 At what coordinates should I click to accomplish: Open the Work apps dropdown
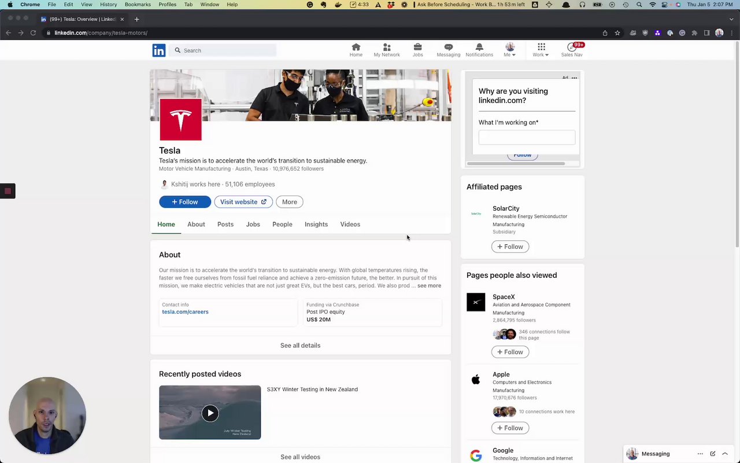(x=541, y=50)
